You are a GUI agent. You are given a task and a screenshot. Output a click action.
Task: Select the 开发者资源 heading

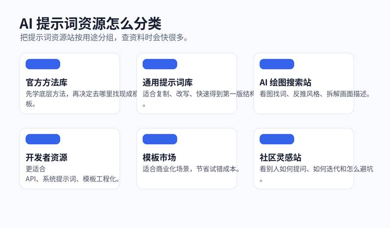point(47,157)
